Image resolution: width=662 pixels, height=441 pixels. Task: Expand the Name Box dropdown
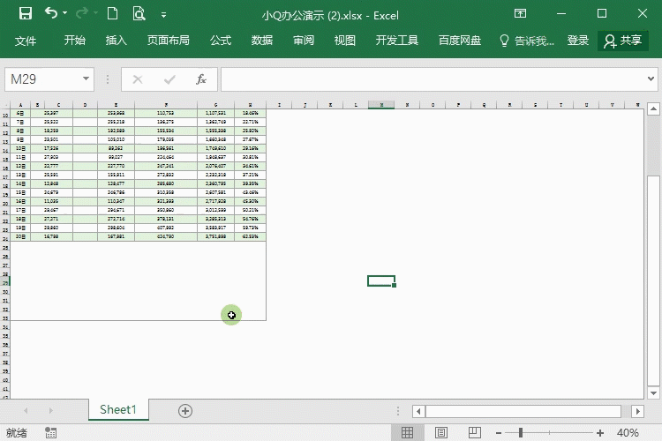[x=86, y=79]
